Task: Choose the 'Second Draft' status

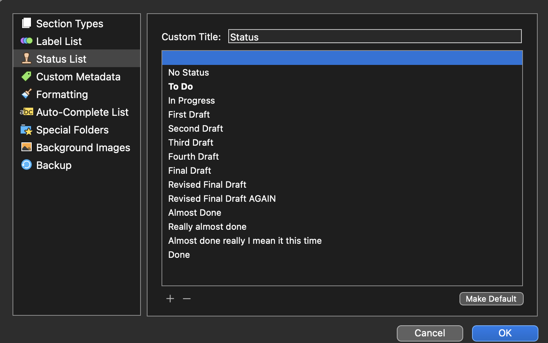Action: pyautogui.click(x=342, y=128)
